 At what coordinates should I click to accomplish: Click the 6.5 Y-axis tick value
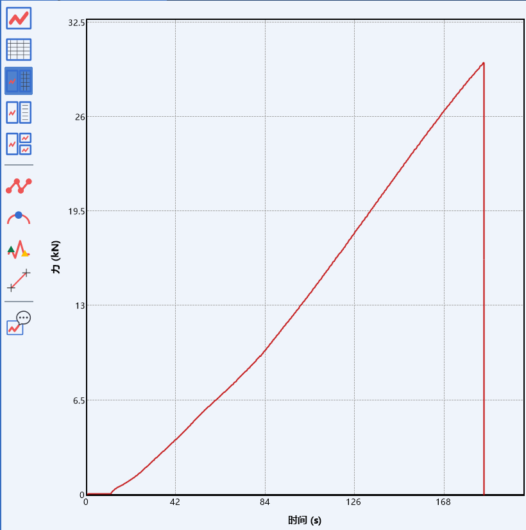point(78,400)
